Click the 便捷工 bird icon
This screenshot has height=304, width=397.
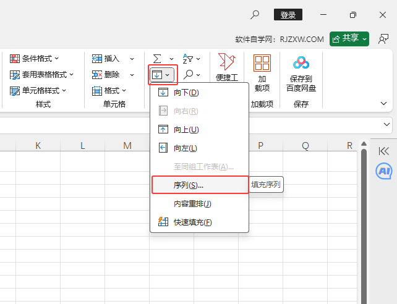[x=226, y=62]
